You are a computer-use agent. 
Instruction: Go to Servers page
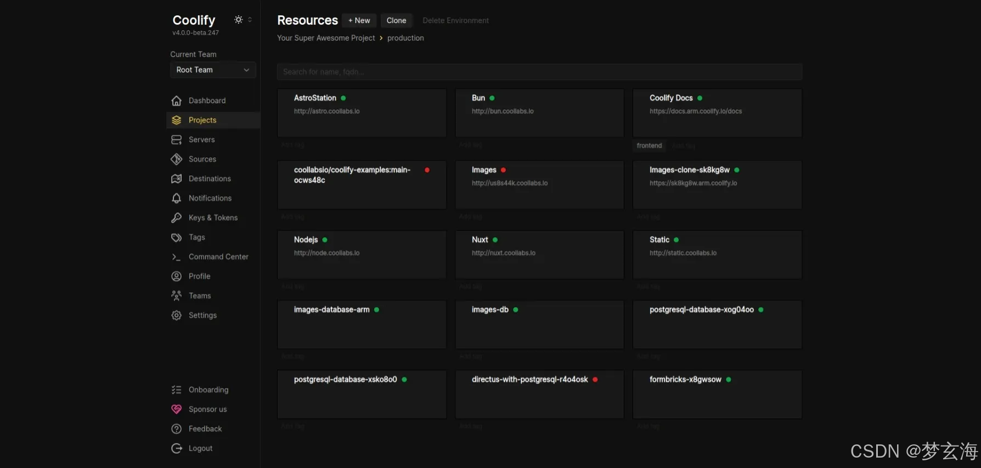point(213,139)
